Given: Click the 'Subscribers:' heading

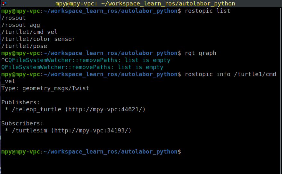Looking at the screenshot, I should point(22,123).
